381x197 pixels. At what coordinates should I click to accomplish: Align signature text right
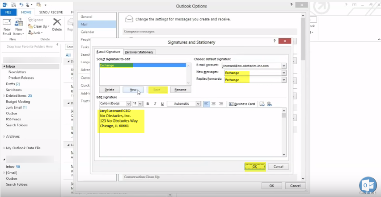pos(221,104)
